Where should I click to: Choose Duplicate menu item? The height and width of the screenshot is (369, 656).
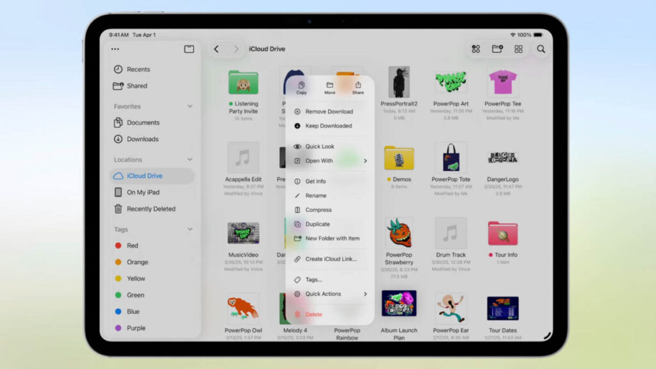[x=330, y=224]
